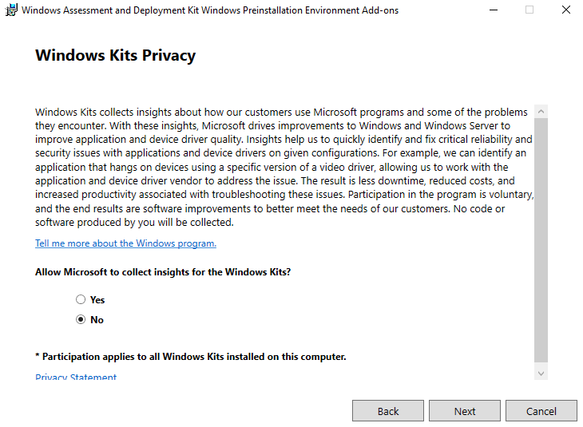This screenshot has width=583, height=427.
Task: Go to previous page with Back button
Action: (x=388, y=411)
